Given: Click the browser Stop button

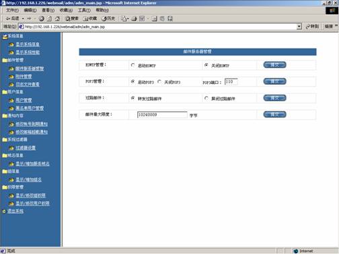Looking at the screenshot, I should pos(42,19).
